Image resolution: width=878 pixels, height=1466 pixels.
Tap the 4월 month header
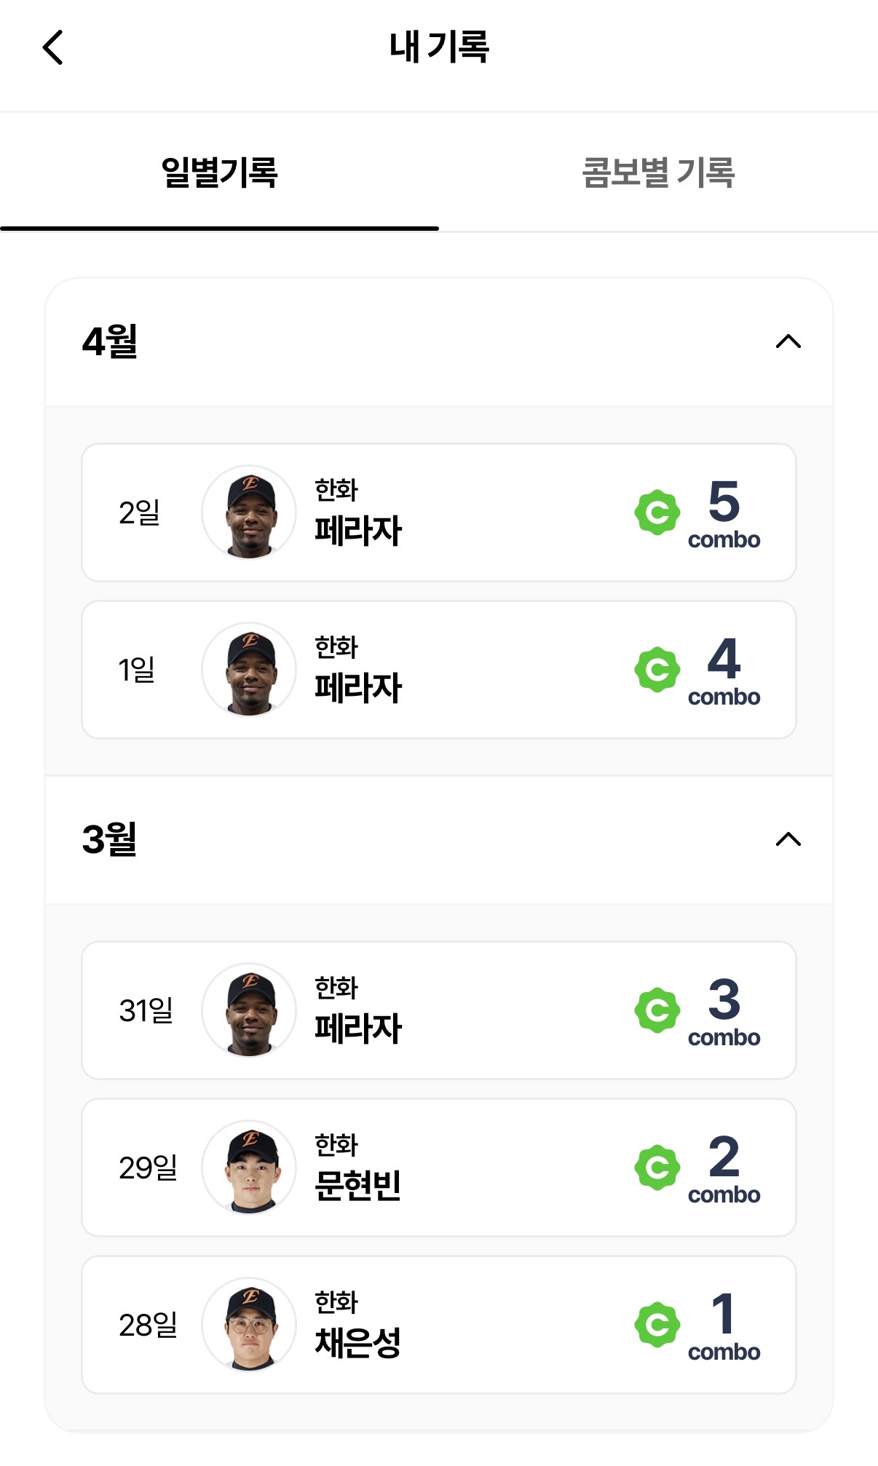pyautogui.click(x=111, y=341)
